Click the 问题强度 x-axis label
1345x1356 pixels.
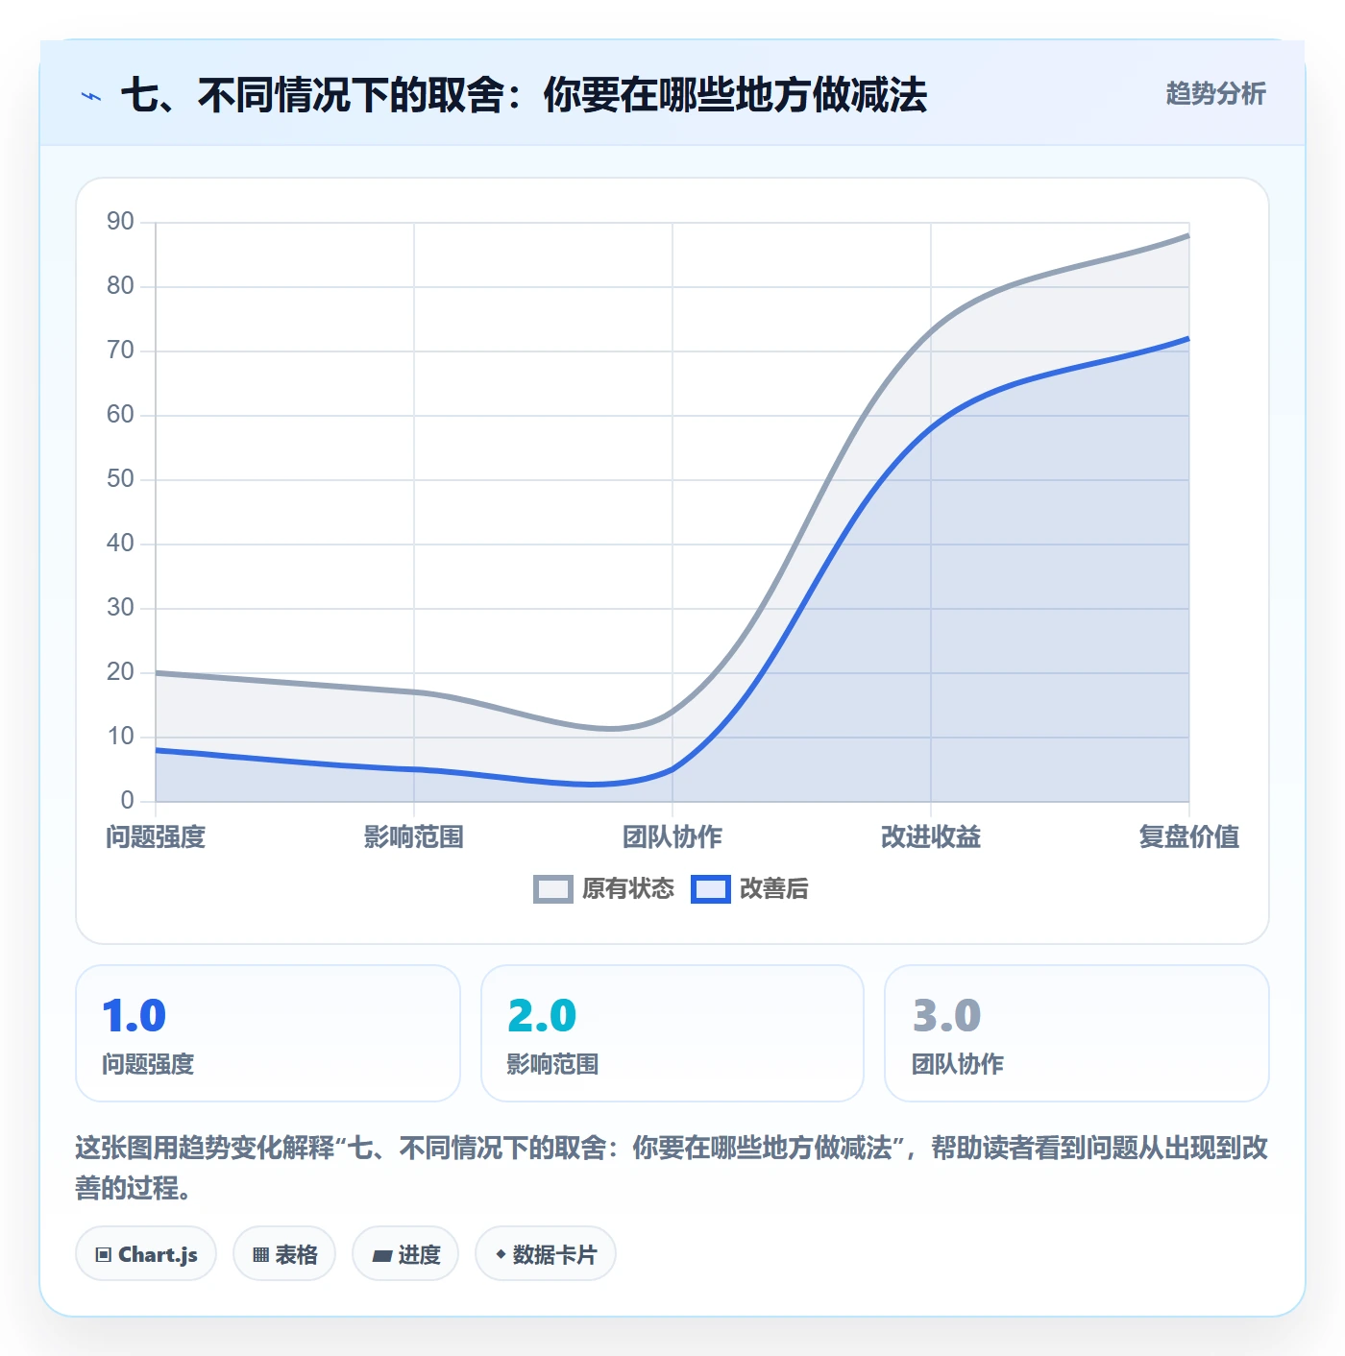156,837
